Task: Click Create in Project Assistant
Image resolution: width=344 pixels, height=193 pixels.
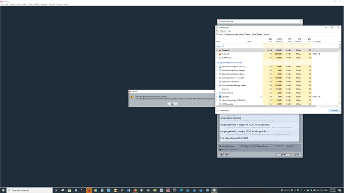Action: [x=283, y=155]
